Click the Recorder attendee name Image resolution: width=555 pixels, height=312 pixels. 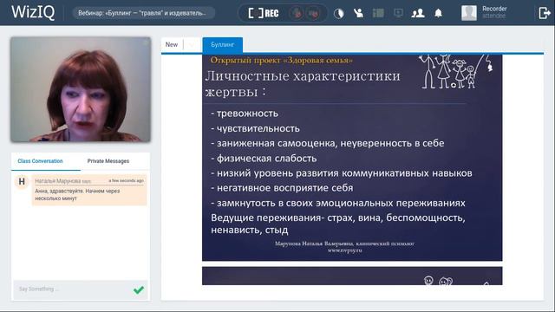point(494,9)
